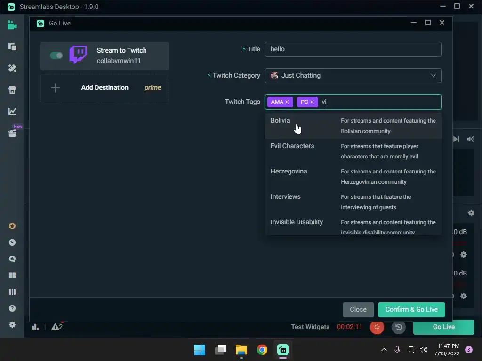Viewport: 482px width, 361px height.
Task: Click the replay buffer icon
Action: click(x=399, y=327)
